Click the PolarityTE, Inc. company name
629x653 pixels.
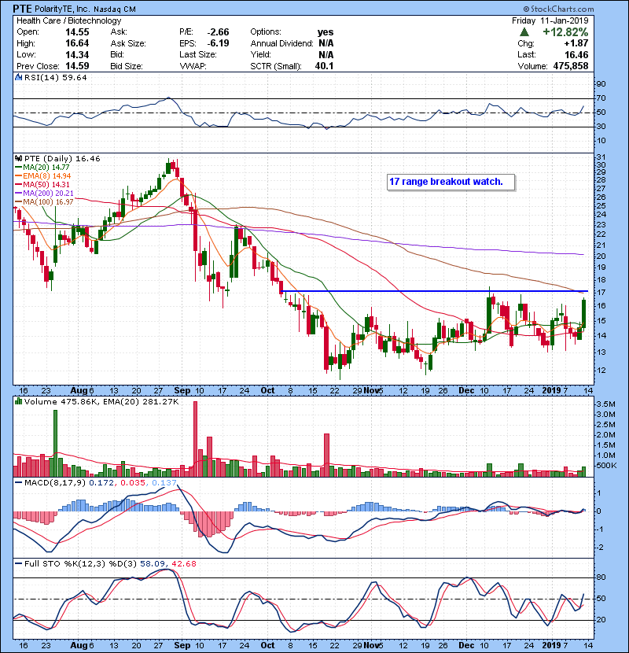click(x=61, y=9)
